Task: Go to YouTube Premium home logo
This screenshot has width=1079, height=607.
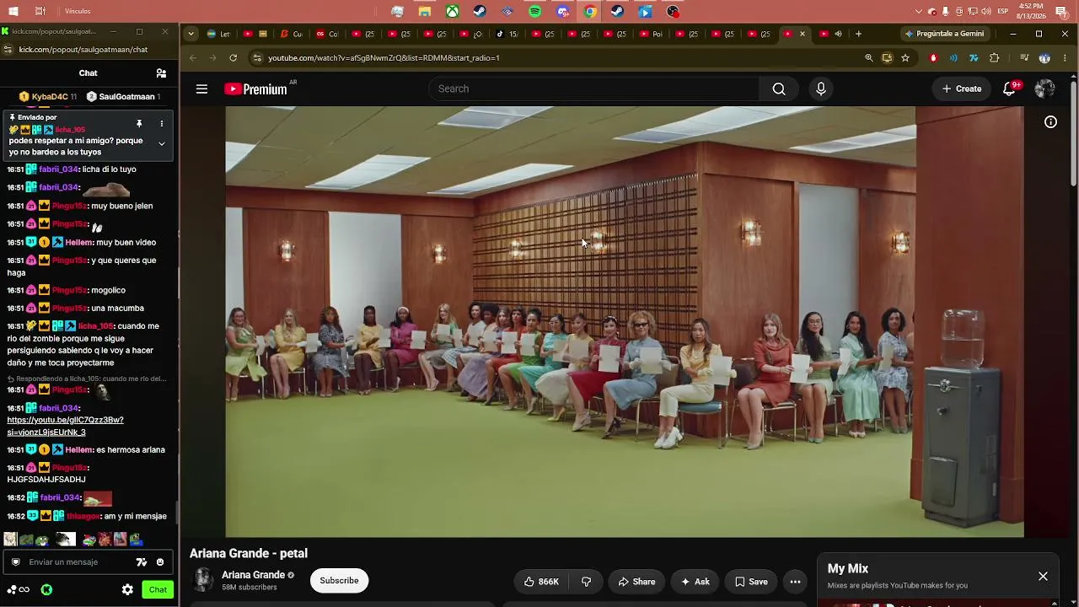Action: click(x=256, y=89)
